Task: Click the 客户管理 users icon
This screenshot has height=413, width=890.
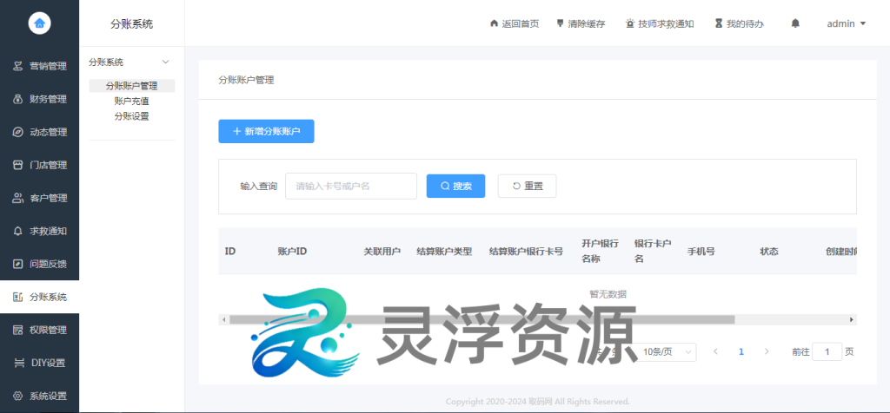Action: 18,199
